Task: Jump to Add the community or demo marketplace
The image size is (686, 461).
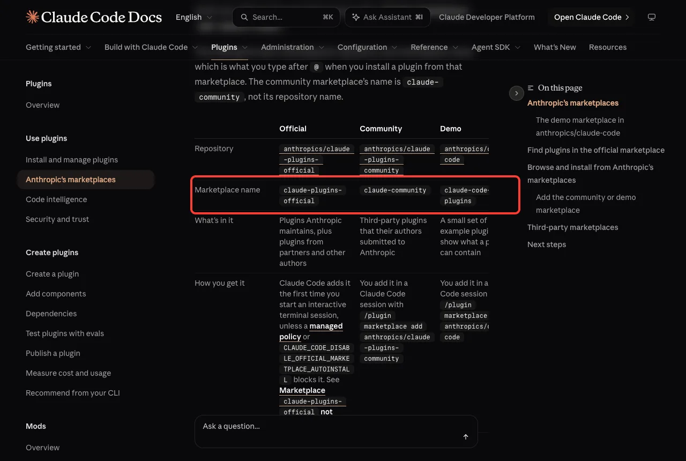Action: click(586, 204)
